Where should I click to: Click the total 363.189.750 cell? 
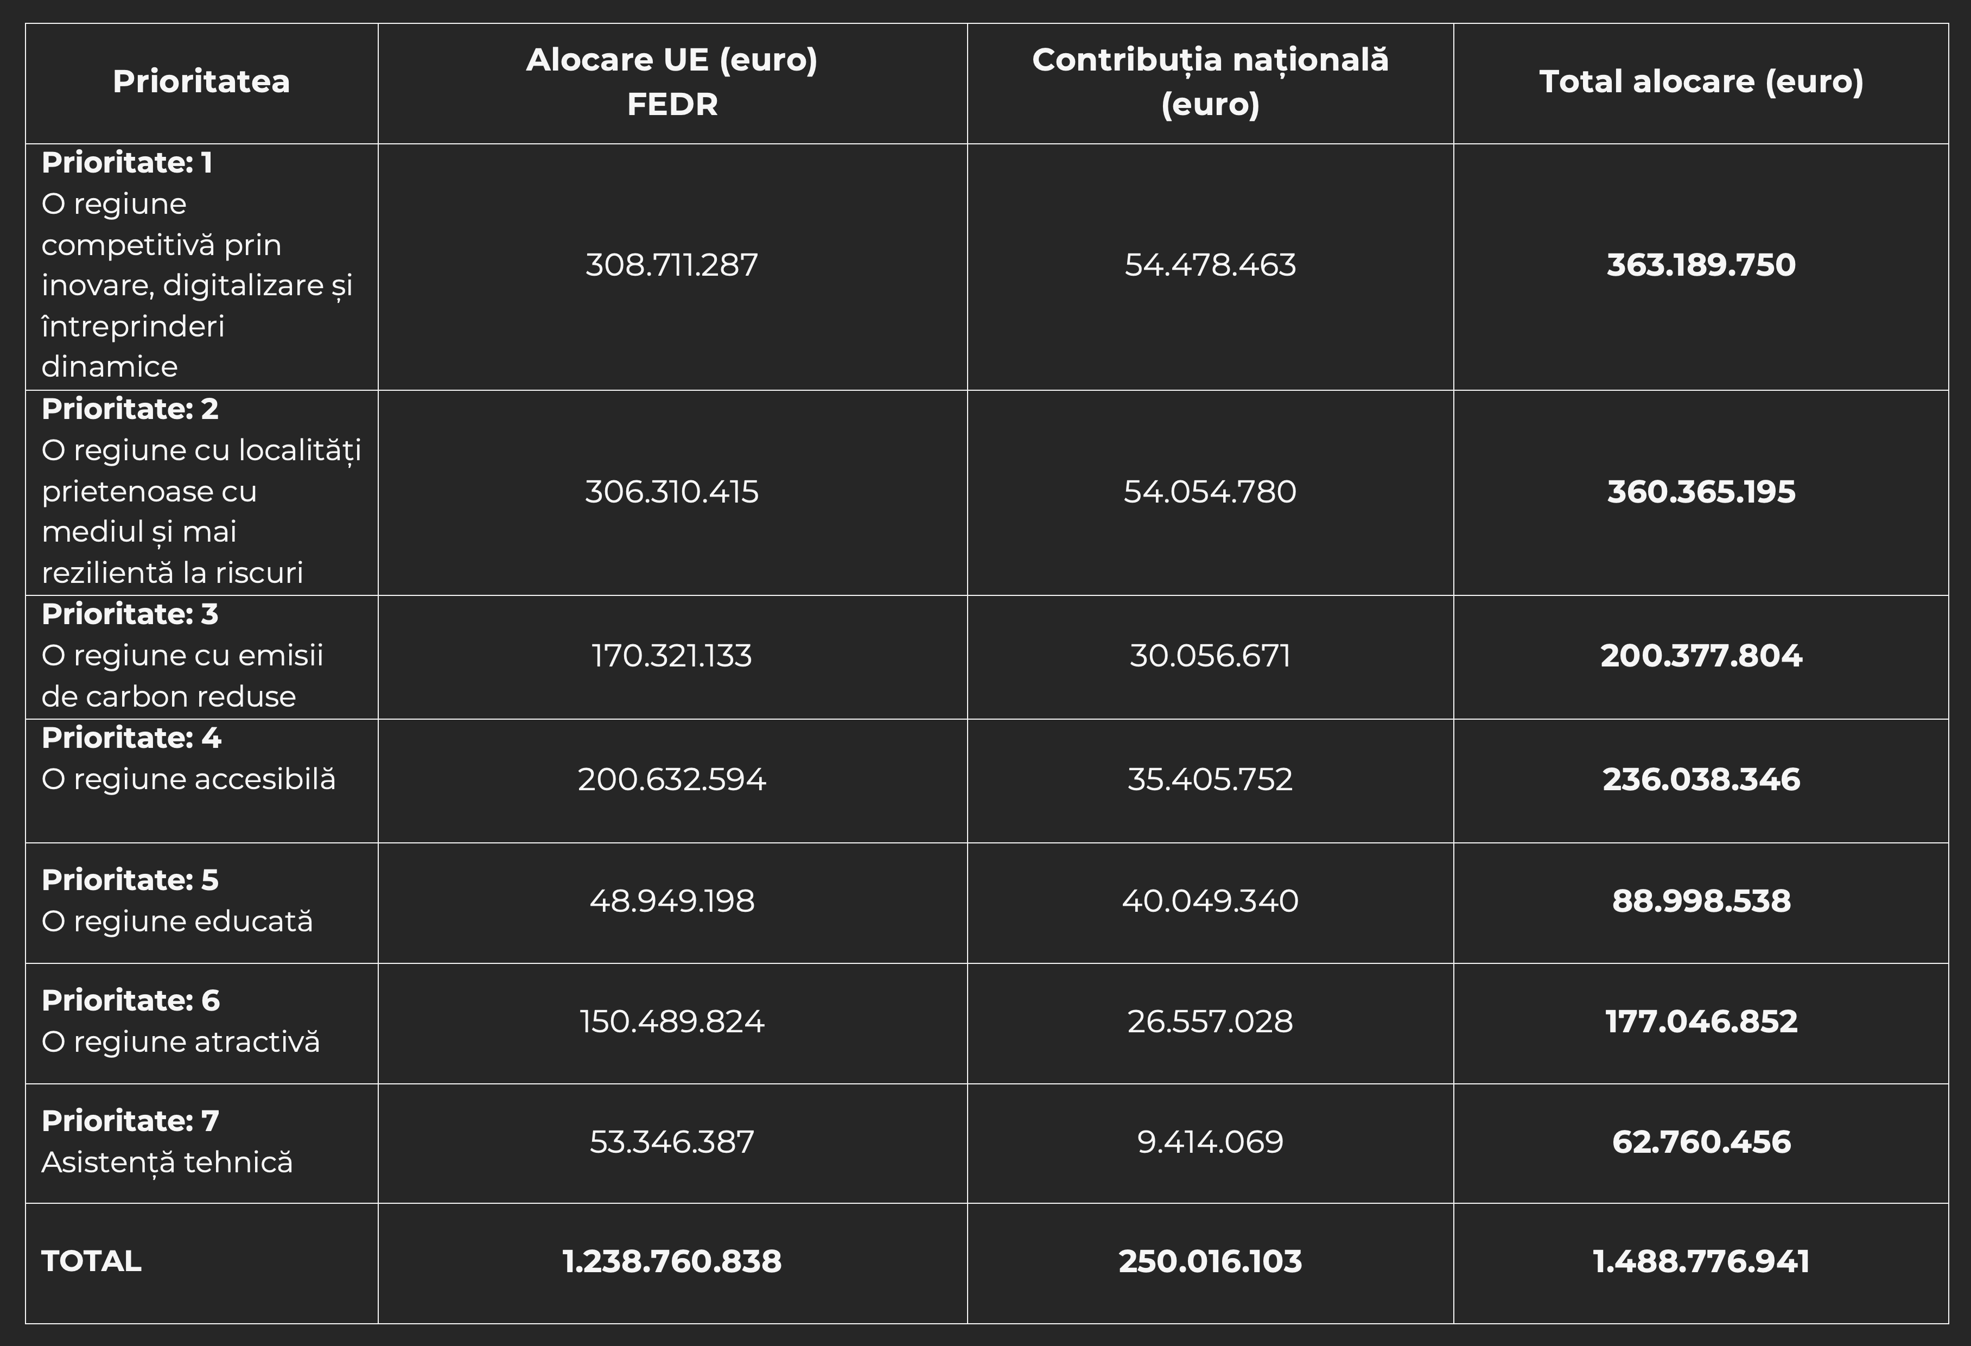click(x=1700, y=265)
